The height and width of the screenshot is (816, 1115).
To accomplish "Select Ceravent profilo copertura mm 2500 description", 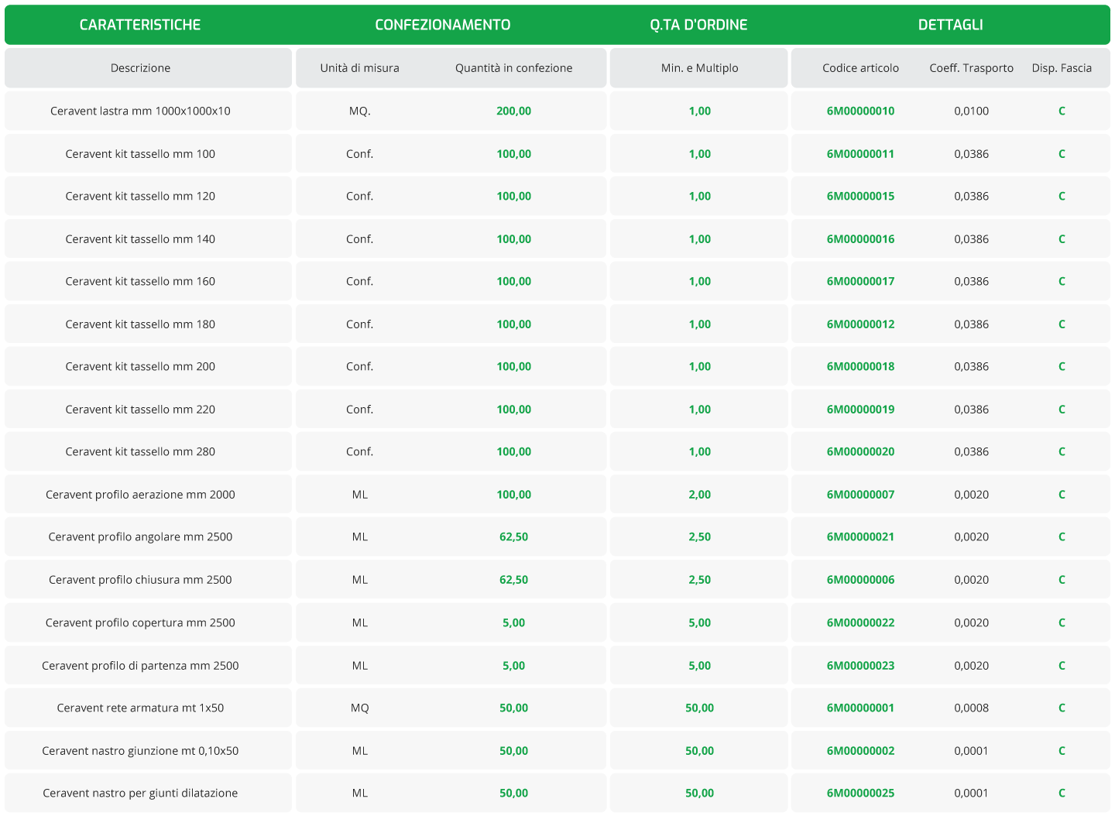I will 140,622.
